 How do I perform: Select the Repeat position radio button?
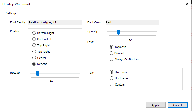(34, 64)
